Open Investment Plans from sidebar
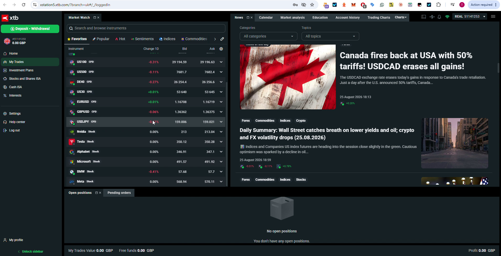 tap(21, 70)
